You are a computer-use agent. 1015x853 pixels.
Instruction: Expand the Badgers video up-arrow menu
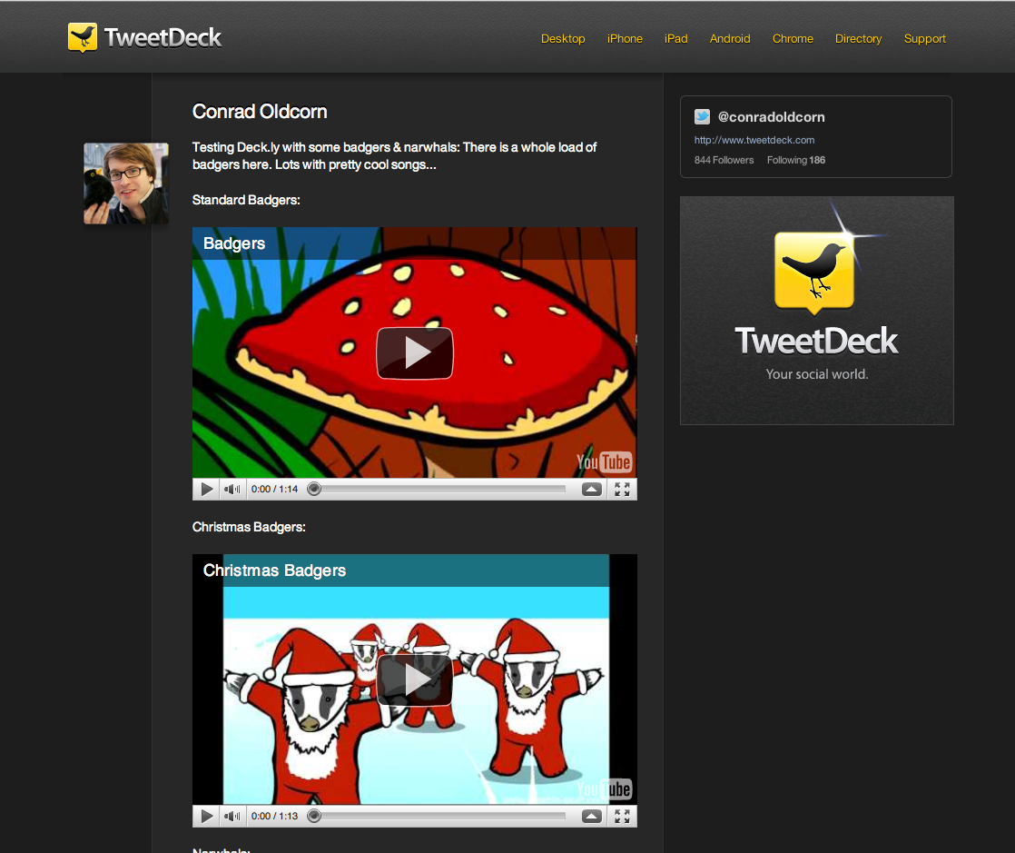click(591, 489)
